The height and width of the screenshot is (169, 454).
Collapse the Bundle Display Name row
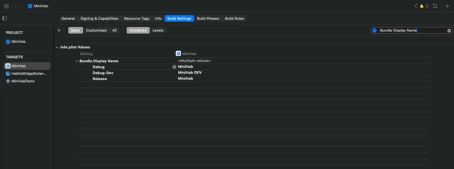pyautogui.click(x=76, y=61)
